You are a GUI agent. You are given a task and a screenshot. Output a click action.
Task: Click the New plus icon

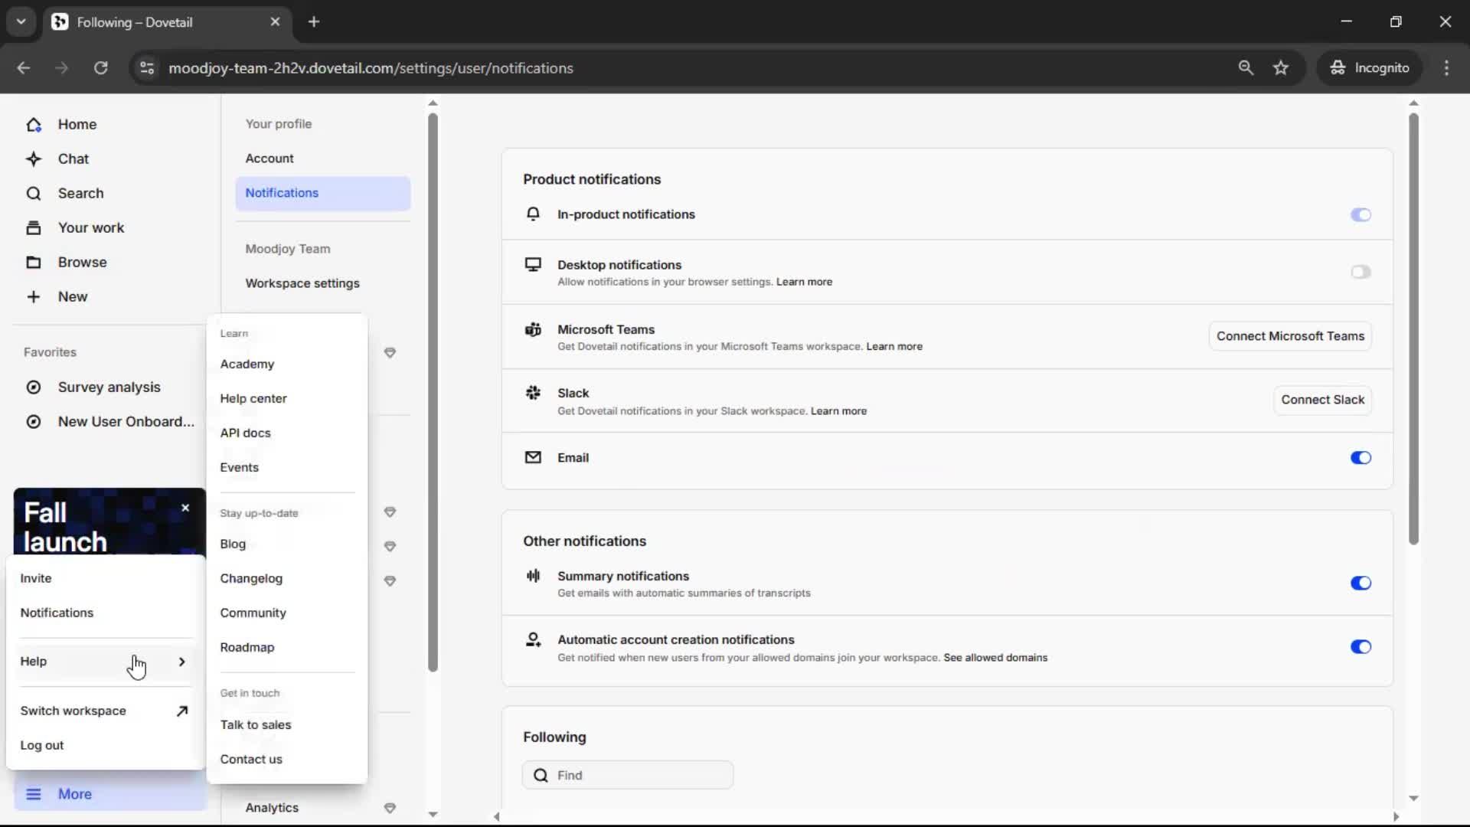[x=34, y=297]
